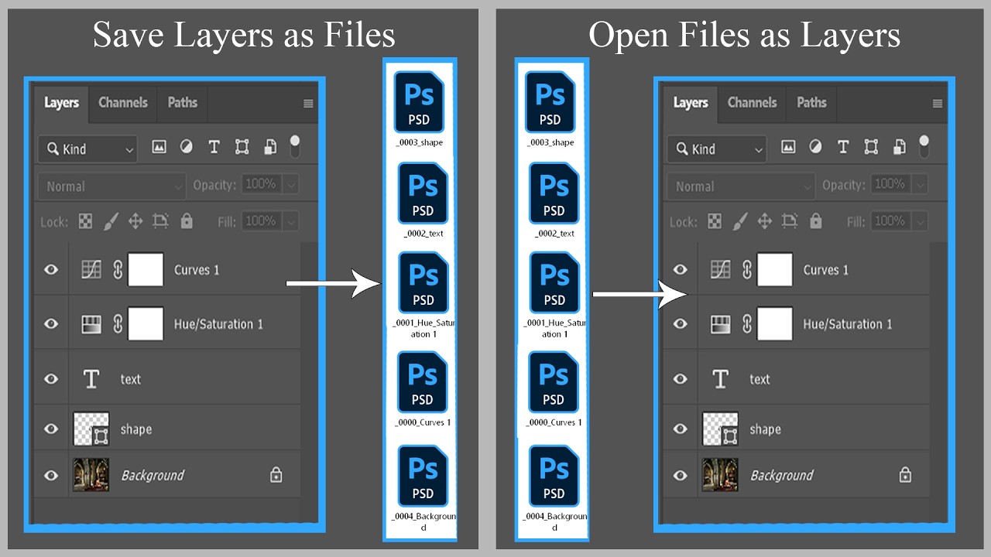
Task: Filter for shape layers in Save Layers panel
Action: point(242,147)
